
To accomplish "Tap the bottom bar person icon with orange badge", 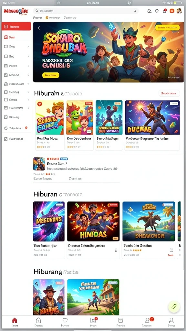I will pos(148,320).
